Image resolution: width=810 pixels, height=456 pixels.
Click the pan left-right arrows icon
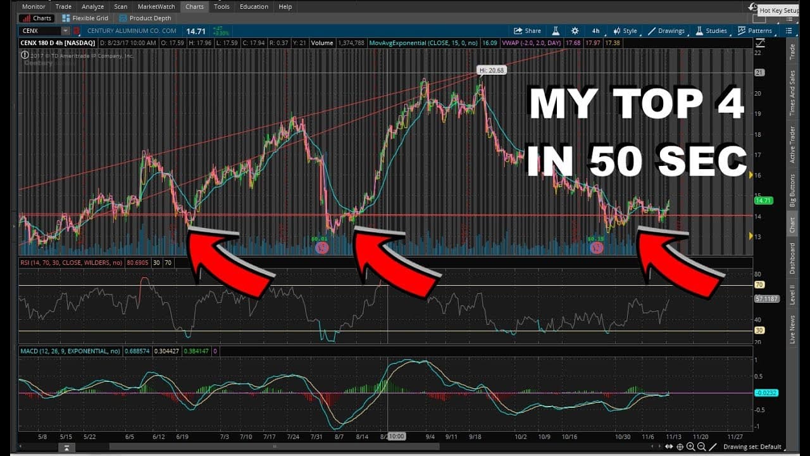click(x=668, y=447)
